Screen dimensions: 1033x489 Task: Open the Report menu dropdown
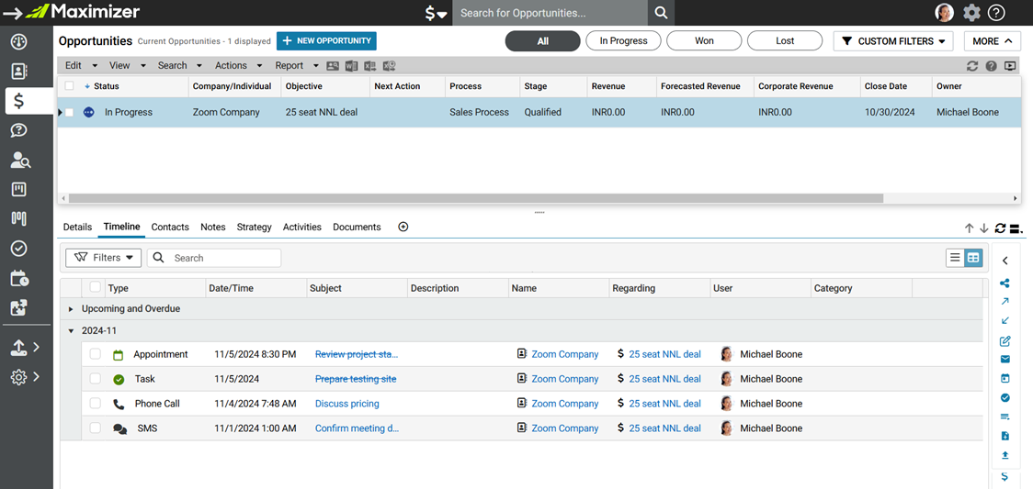coord(297,66)
